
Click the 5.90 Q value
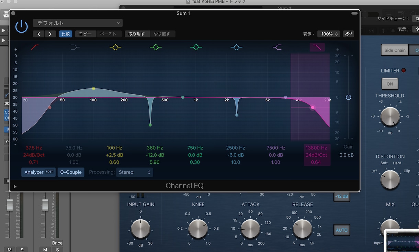point(155,162)
